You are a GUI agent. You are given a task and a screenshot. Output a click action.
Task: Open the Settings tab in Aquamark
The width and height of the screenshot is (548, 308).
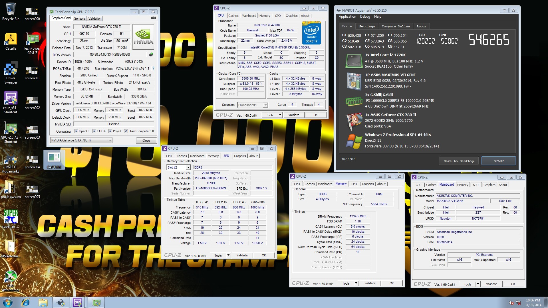point(367,26)
